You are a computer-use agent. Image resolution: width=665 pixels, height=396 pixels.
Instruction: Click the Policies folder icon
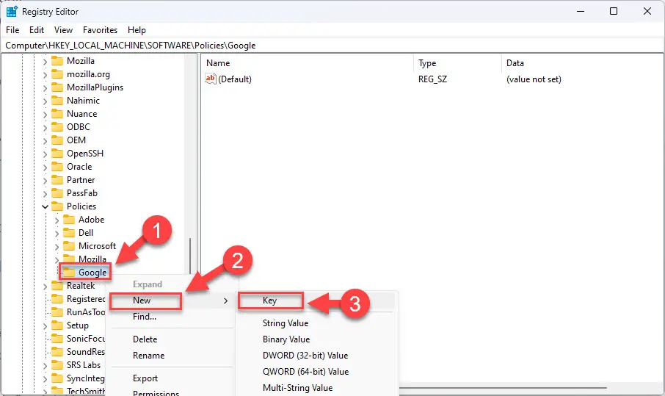pyautogui.click(x=57, y=206)
